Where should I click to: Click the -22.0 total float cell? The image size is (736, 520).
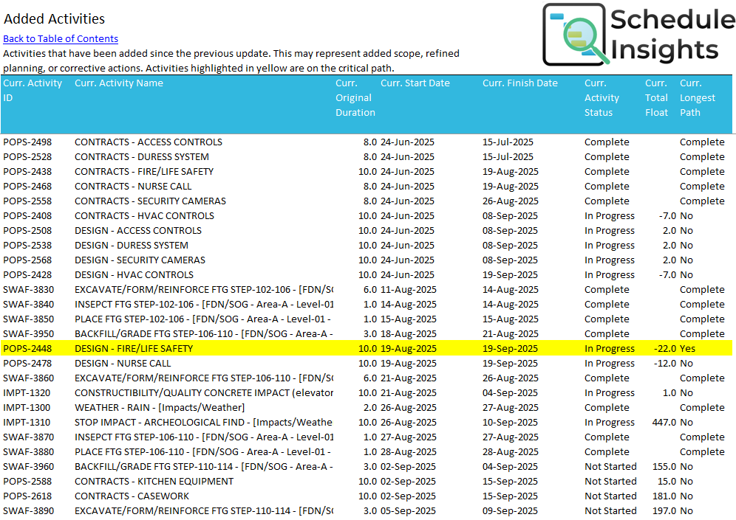point(662,349)
